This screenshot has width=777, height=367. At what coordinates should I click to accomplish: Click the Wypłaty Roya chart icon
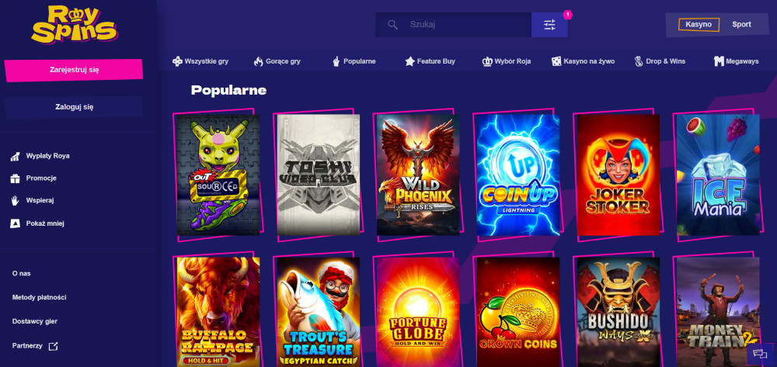[15, 156]
